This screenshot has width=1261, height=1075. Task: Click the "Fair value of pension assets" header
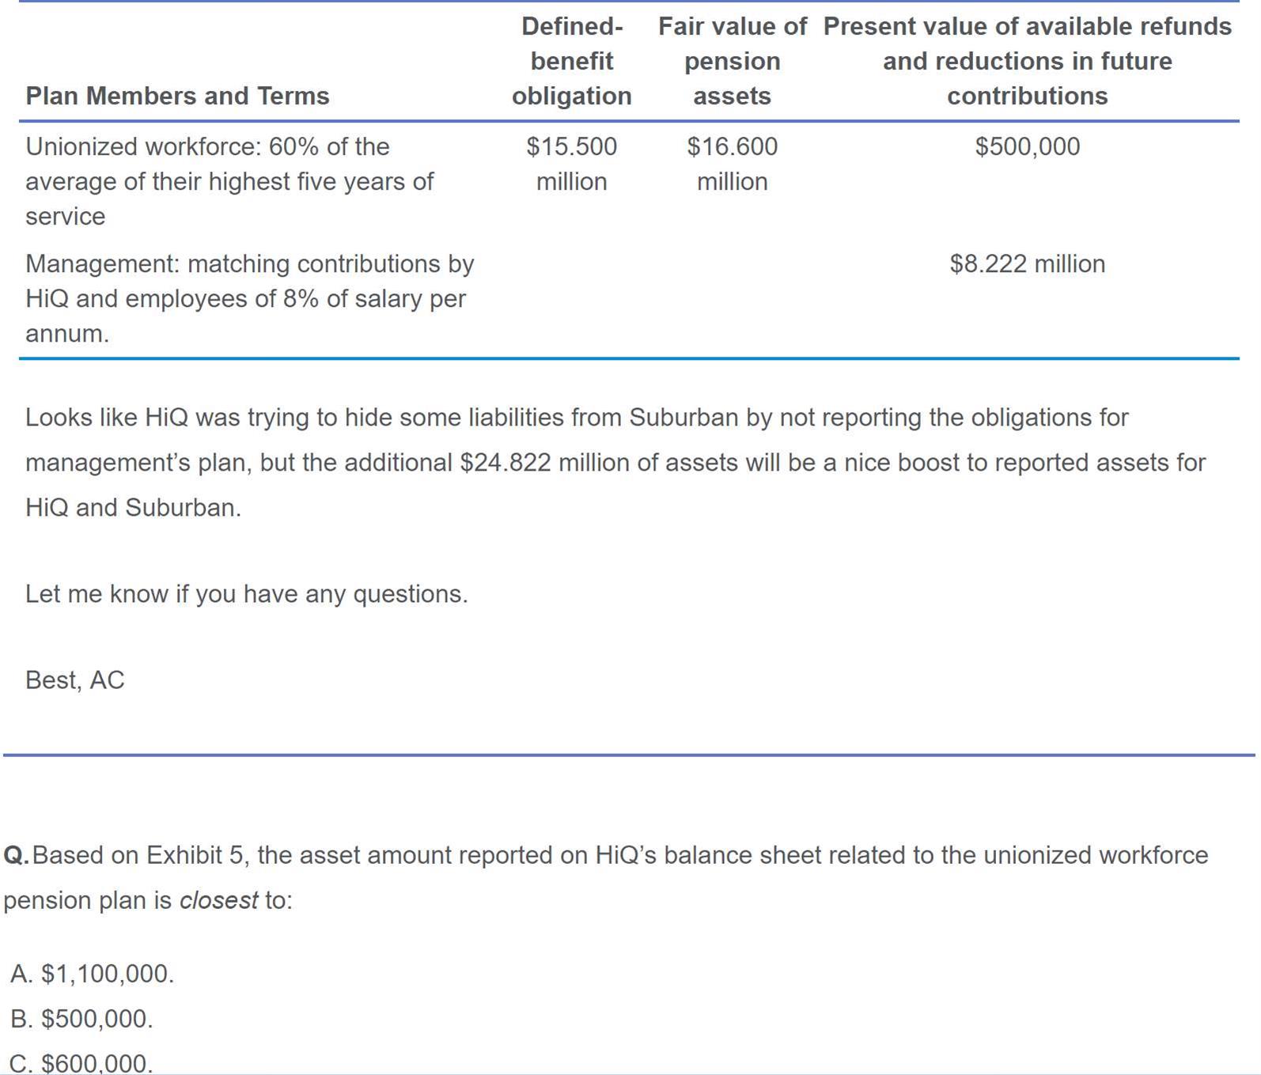[732, 61]
